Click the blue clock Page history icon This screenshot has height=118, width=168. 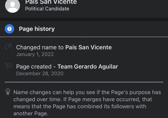point(10,29)
